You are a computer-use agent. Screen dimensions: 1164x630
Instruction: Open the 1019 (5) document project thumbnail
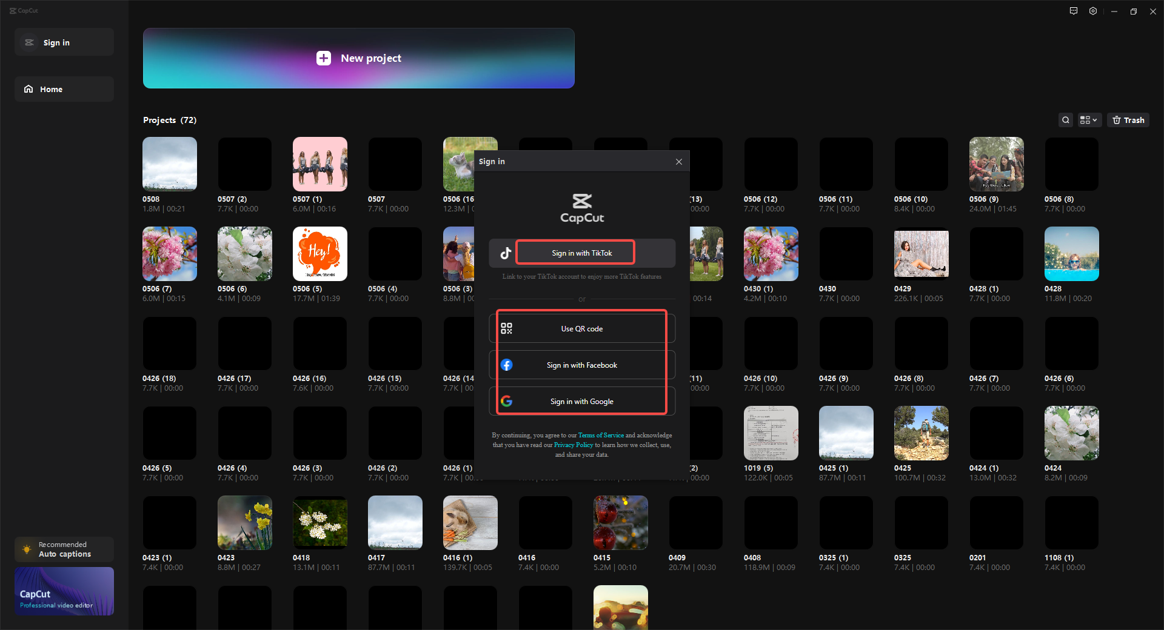[x=771, y=433]
